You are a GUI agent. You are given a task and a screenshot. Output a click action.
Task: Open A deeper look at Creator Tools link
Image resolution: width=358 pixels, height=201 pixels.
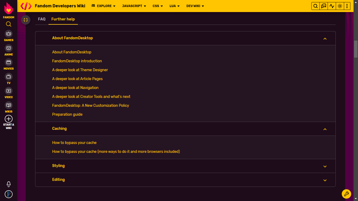coord(91,97)
